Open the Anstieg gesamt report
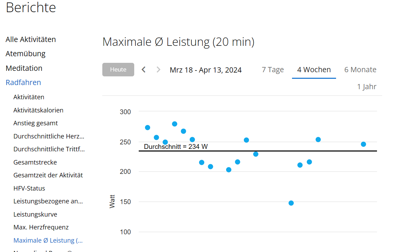This screenshot has height=252, width=403. pyautogui.click(x=35, y=123)
